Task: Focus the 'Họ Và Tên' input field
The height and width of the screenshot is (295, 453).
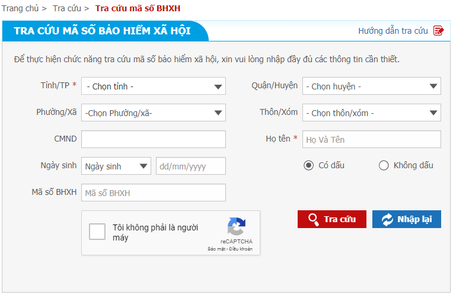Action: (372, 139)
